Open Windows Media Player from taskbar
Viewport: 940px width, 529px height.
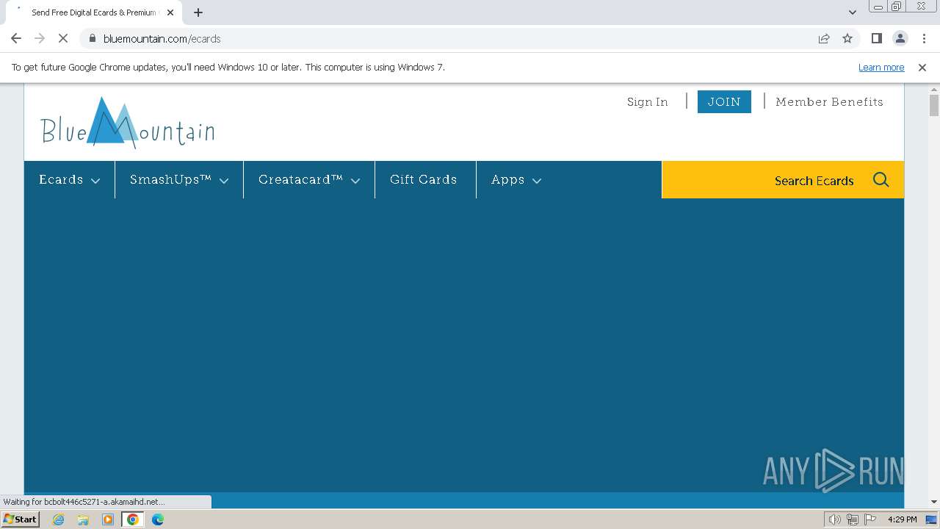tap(108, 519)
